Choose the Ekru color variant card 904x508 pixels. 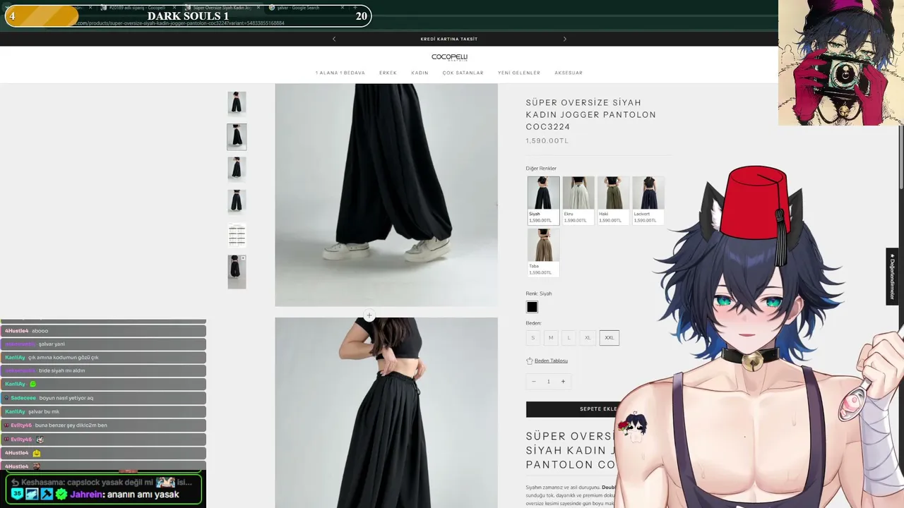578,200
